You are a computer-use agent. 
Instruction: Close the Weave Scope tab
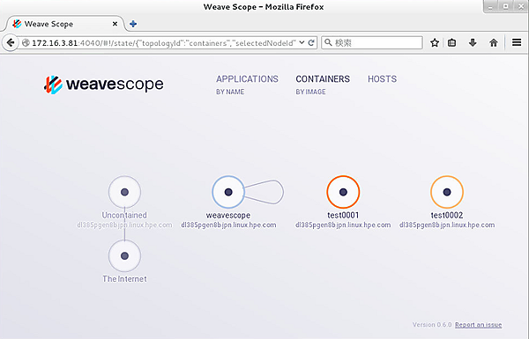[115, 24]
